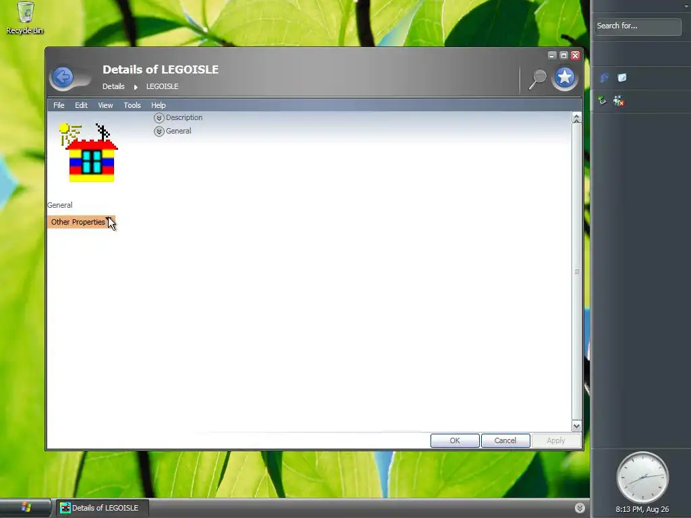Viewport: 691px width, 518px height.
Task: Click the scrollbar down arrow
Action: (x=576, y=426)
